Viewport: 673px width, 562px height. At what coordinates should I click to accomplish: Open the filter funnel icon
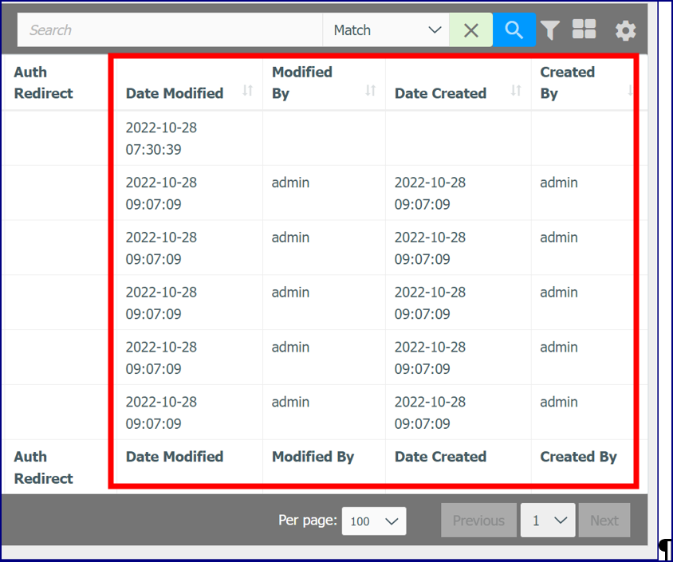(x=550, y=30)
